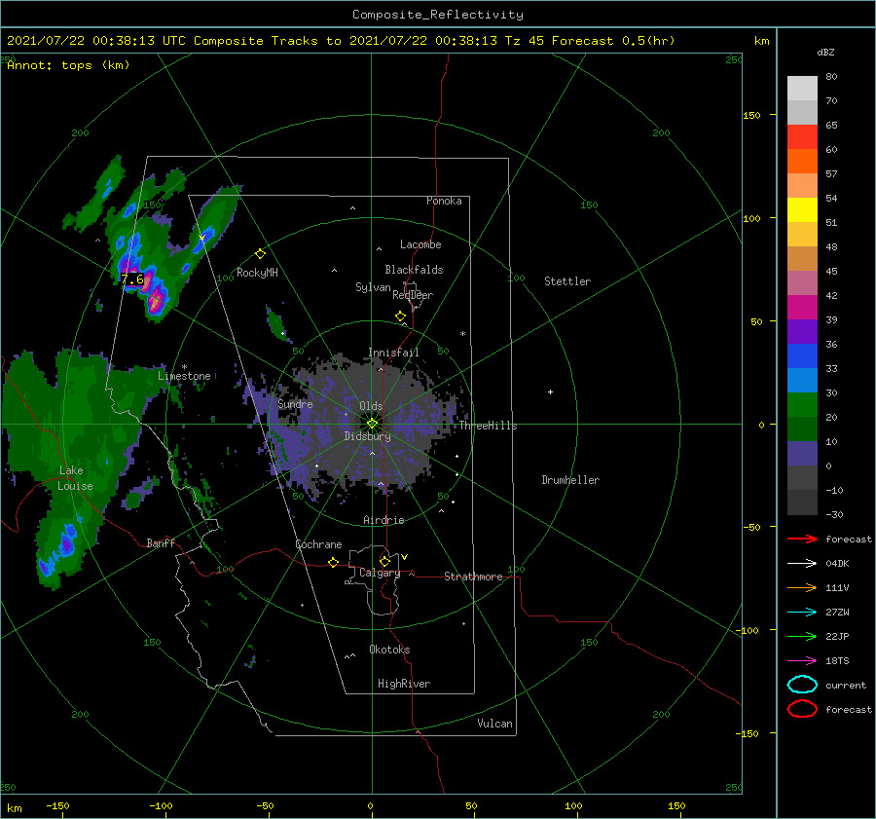Click the asterisk marker east of Innisfail
Viewport: 876px width, 819px height.
462,334
